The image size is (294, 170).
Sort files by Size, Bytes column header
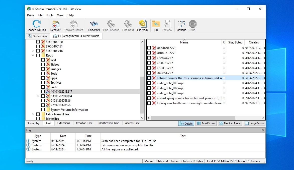tap(235, 42)
